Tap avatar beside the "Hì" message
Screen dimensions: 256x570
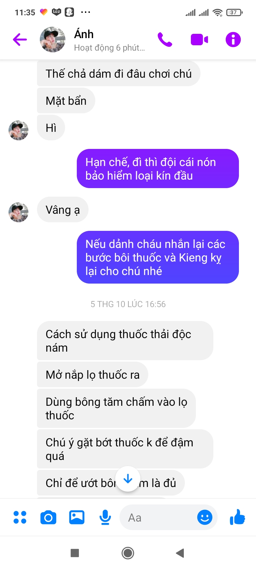[x=18, y=130]
